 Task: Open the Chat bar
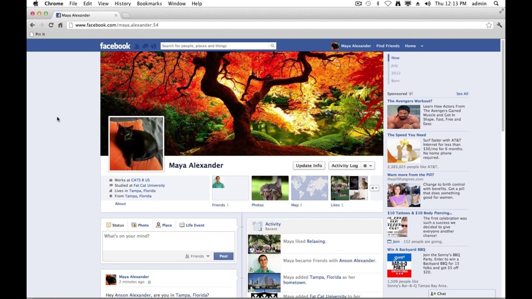(x=462, y=294)
